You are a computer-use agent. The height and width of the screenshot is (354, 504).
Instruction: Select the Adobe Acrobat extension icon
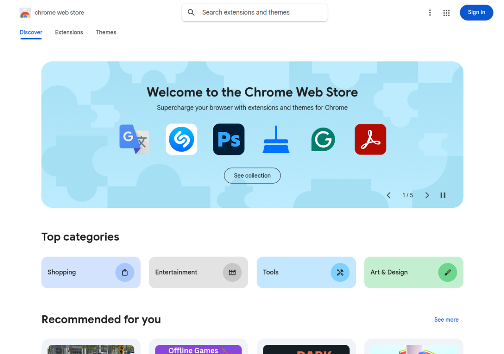pos(370,139)
